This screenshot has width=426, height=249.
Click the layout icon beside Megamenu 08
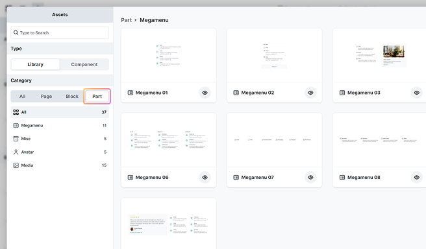342,178
